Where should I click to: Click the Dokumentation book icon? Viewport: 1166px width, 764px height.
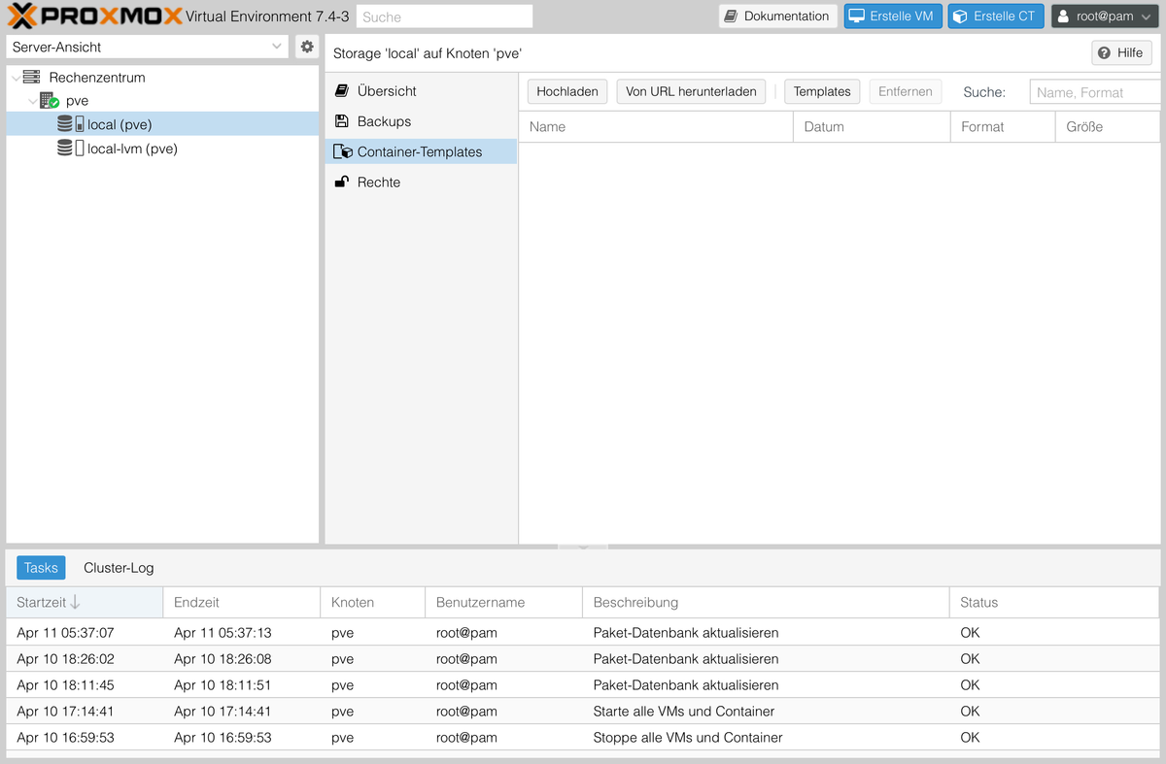(x=732, y=17)
